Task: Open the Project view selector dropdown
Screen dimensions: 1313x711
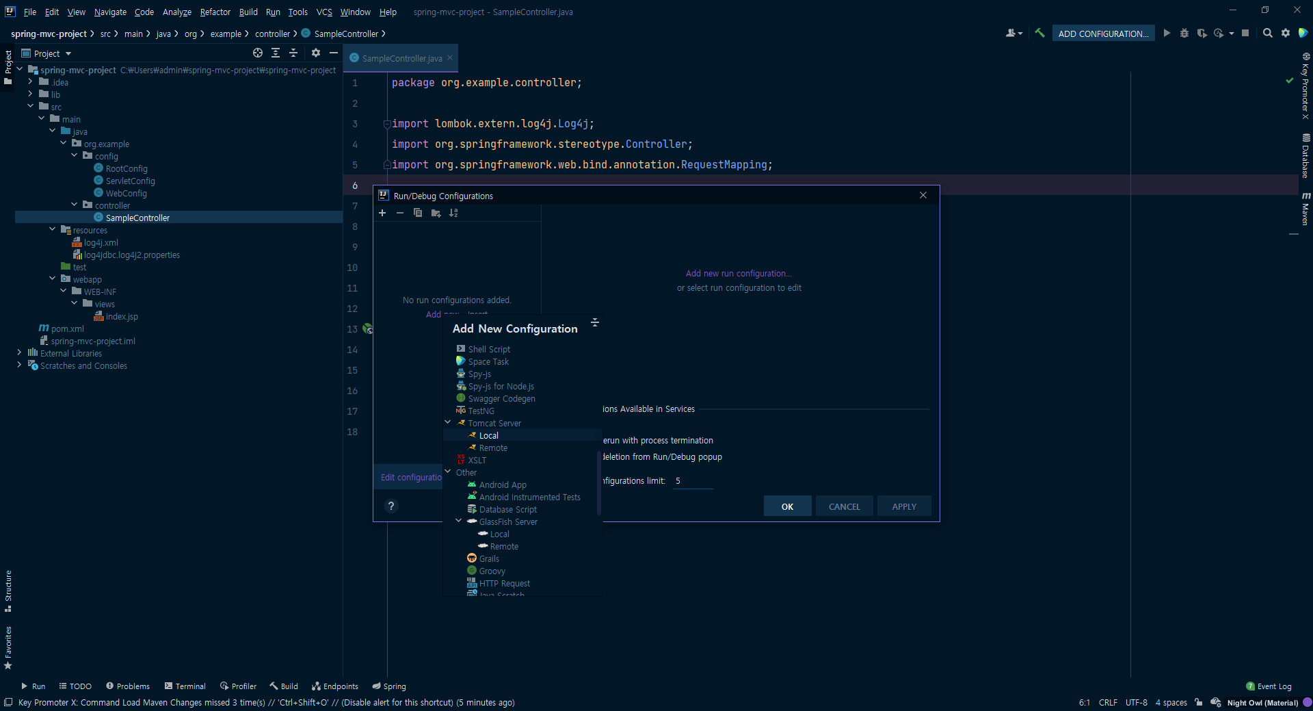Action: point(47,53)
